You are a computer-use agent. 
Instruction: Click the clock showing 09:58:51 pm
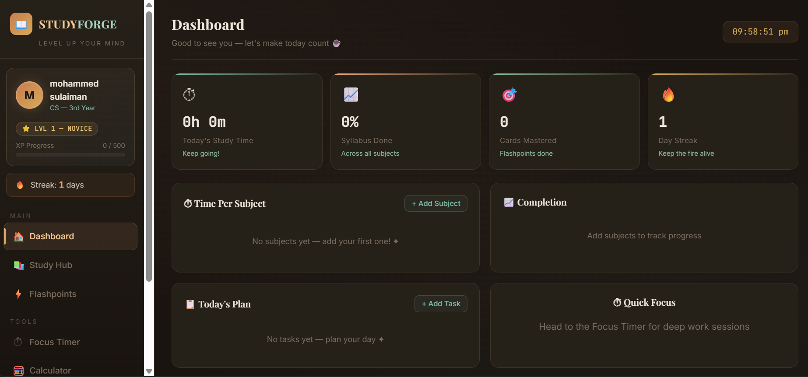pyautogui.click(x=760, y=31)
